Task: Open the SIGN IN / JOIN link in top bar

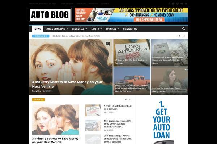Action: click(67, 4)
